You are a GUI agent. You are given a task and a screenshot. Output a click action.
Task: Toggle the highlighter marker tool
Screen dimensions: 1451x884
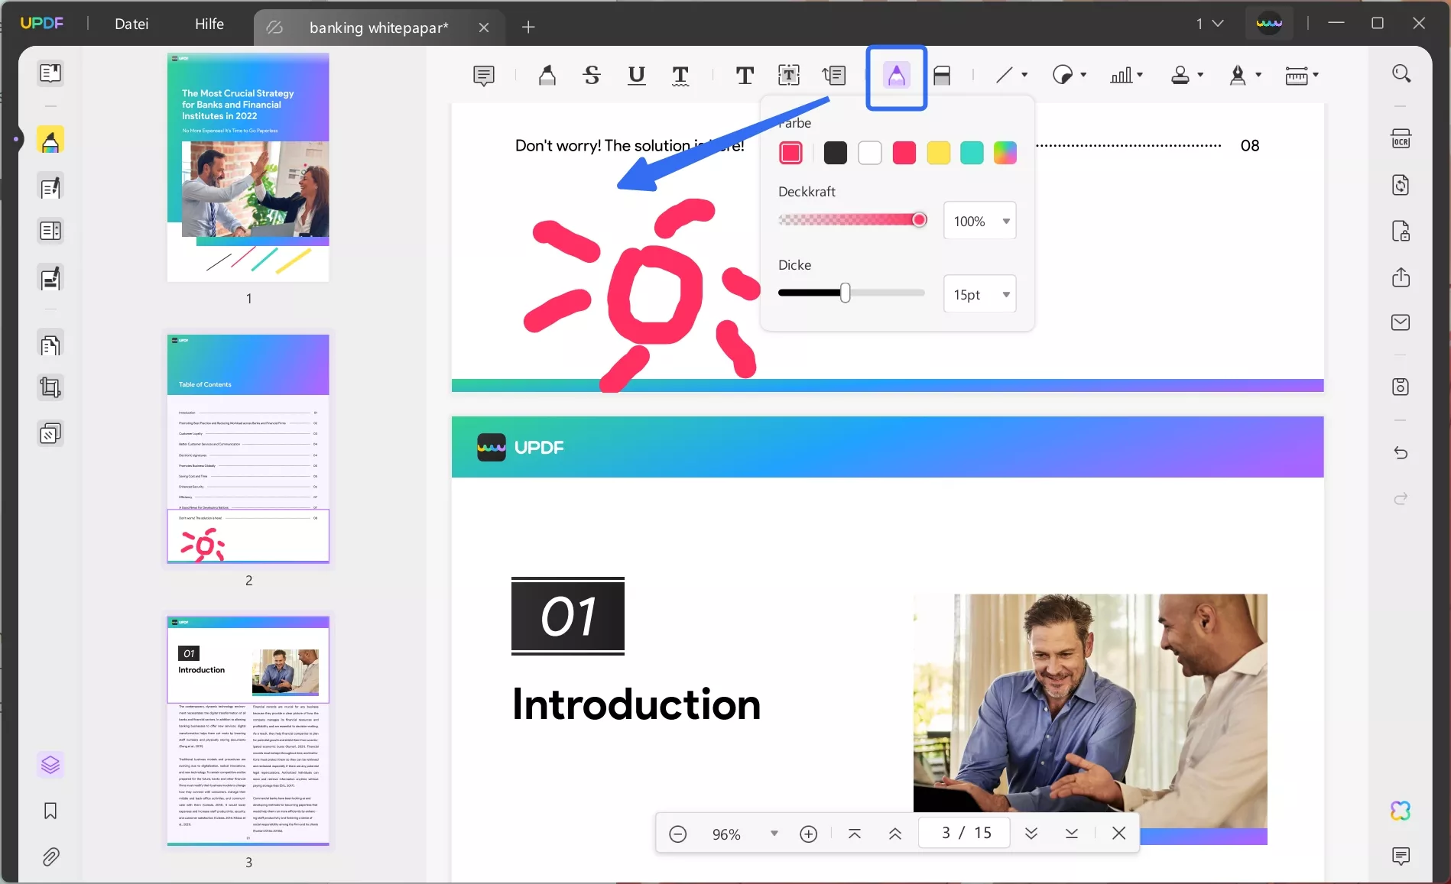547,75
